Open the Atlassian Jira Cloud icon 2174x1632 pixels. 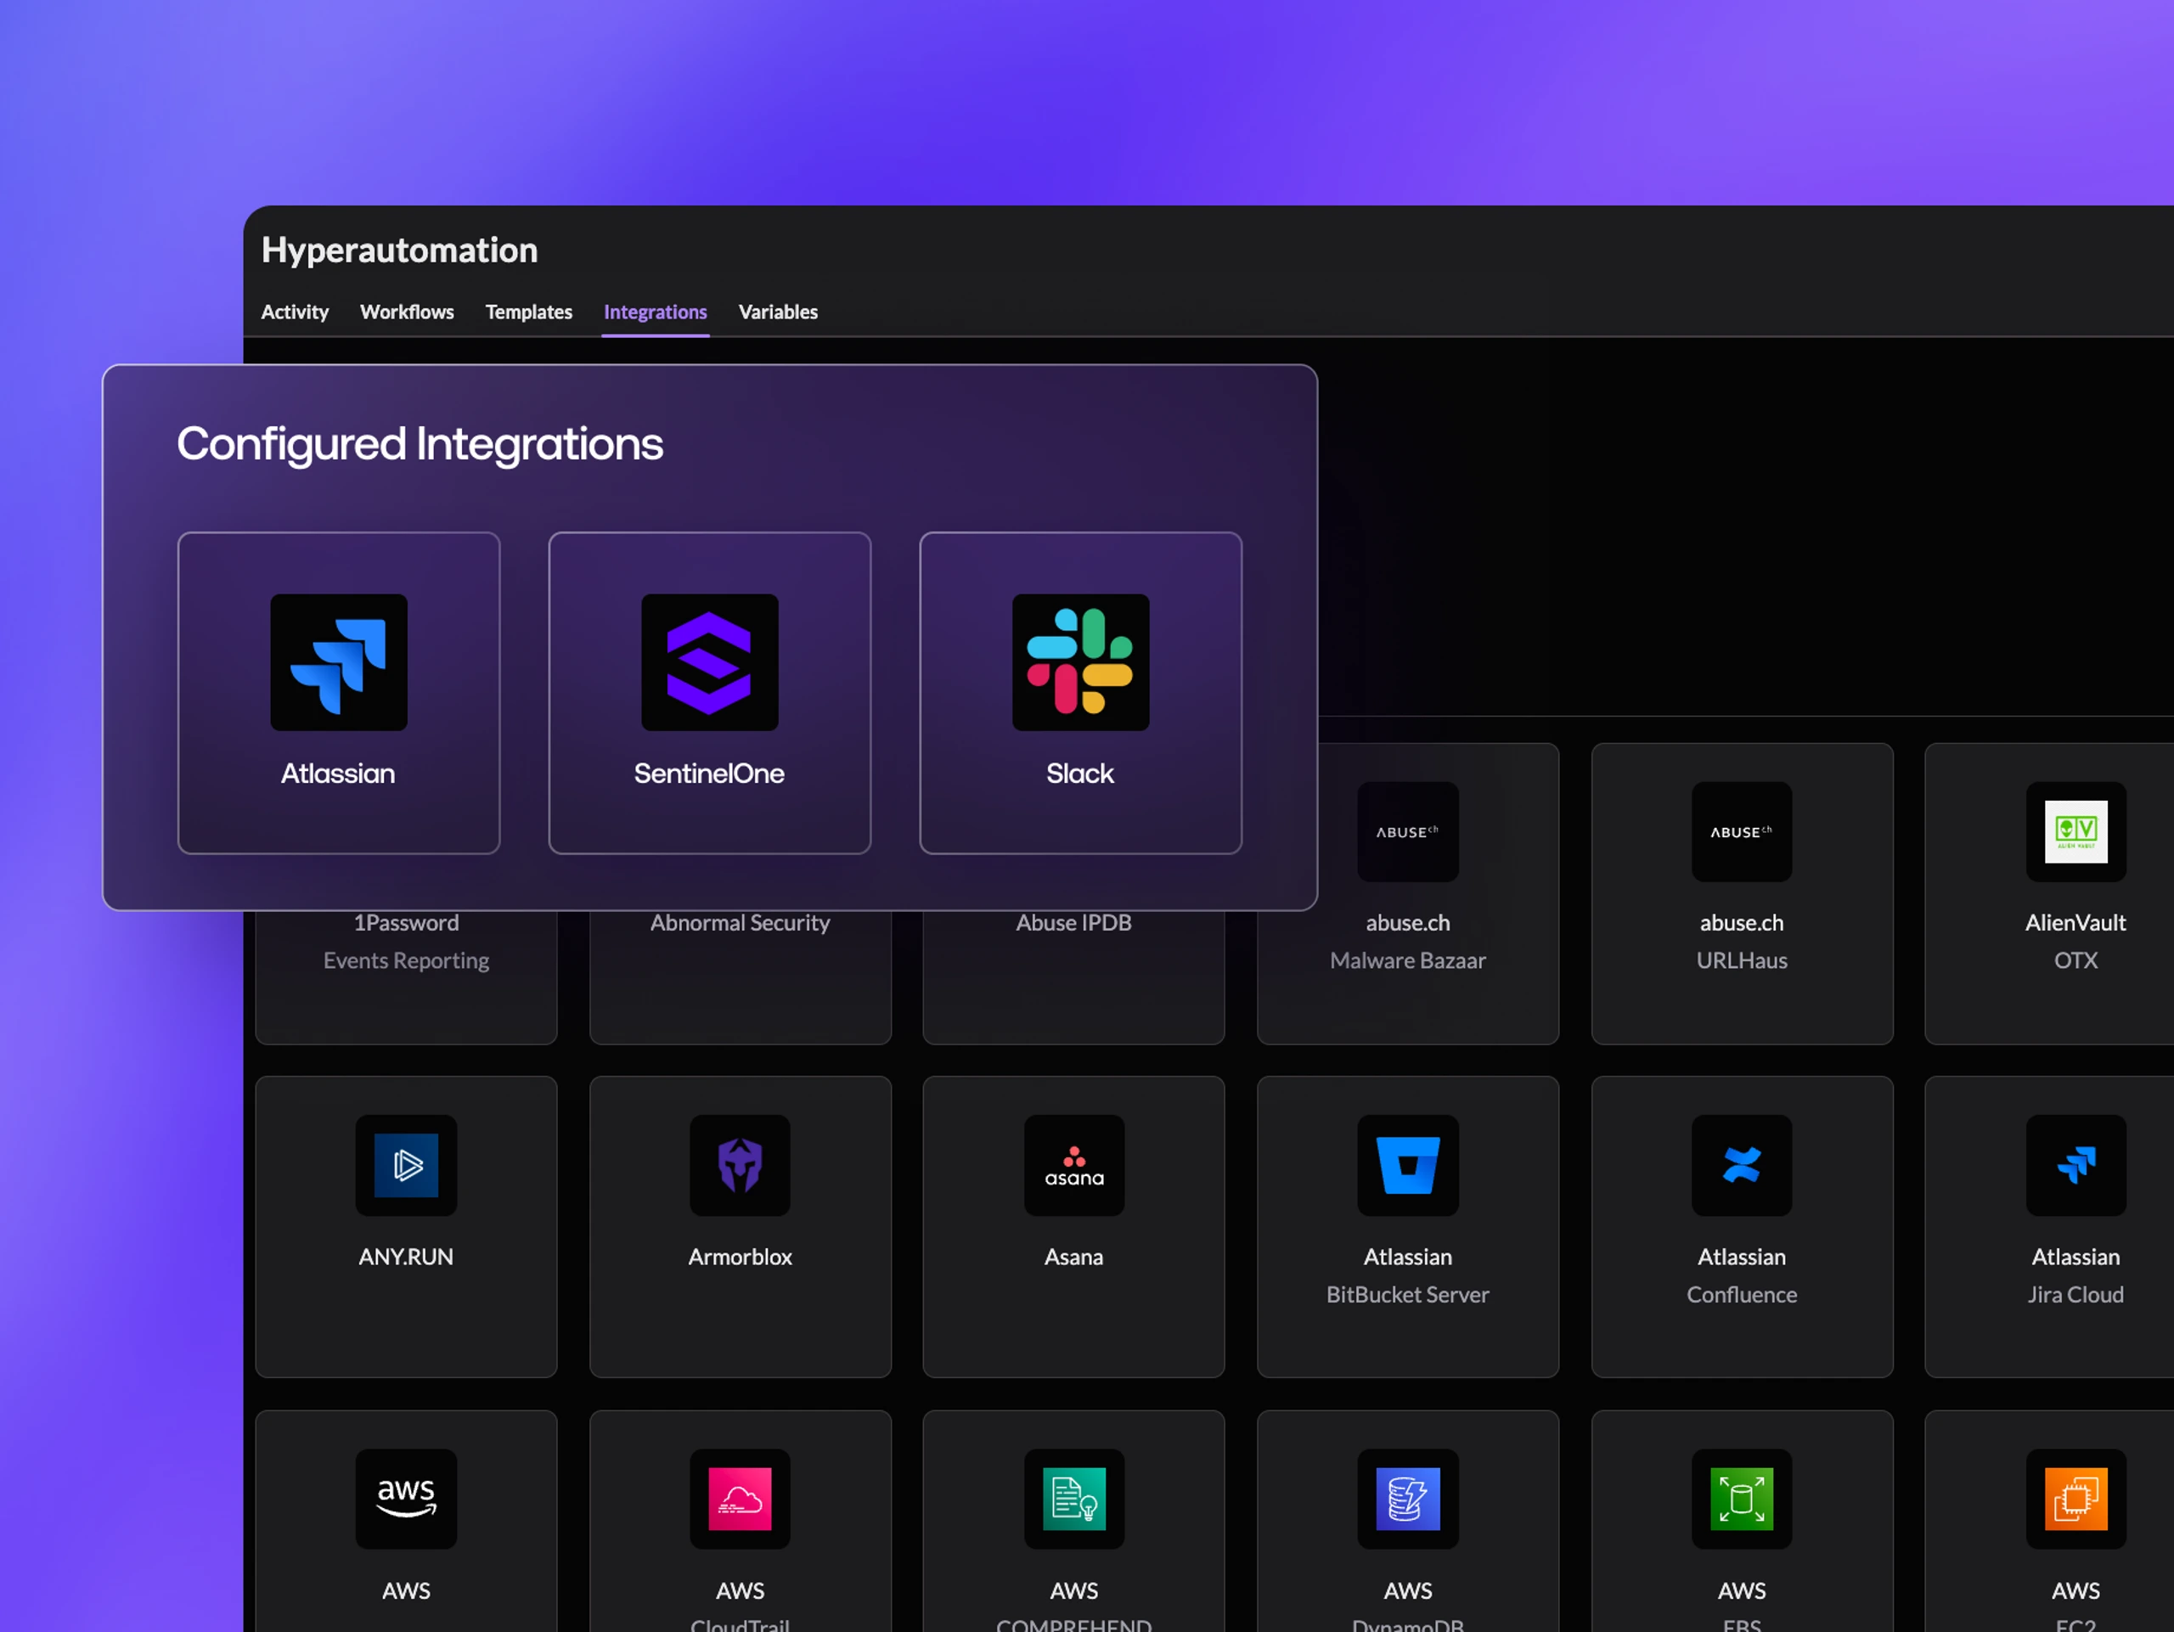[x=2075, y=1165]
